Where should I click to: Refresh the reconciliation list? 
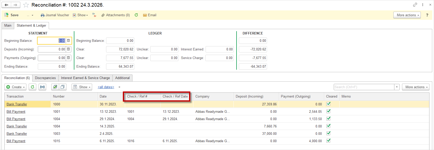pos(32,87)
